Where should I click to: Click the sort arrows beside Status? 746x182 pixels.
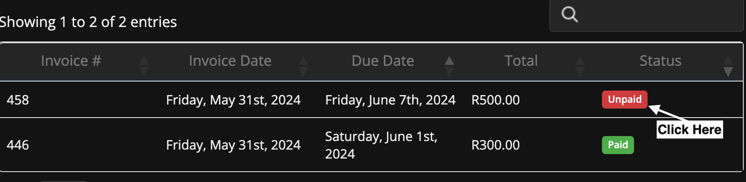tap(727, 66)
